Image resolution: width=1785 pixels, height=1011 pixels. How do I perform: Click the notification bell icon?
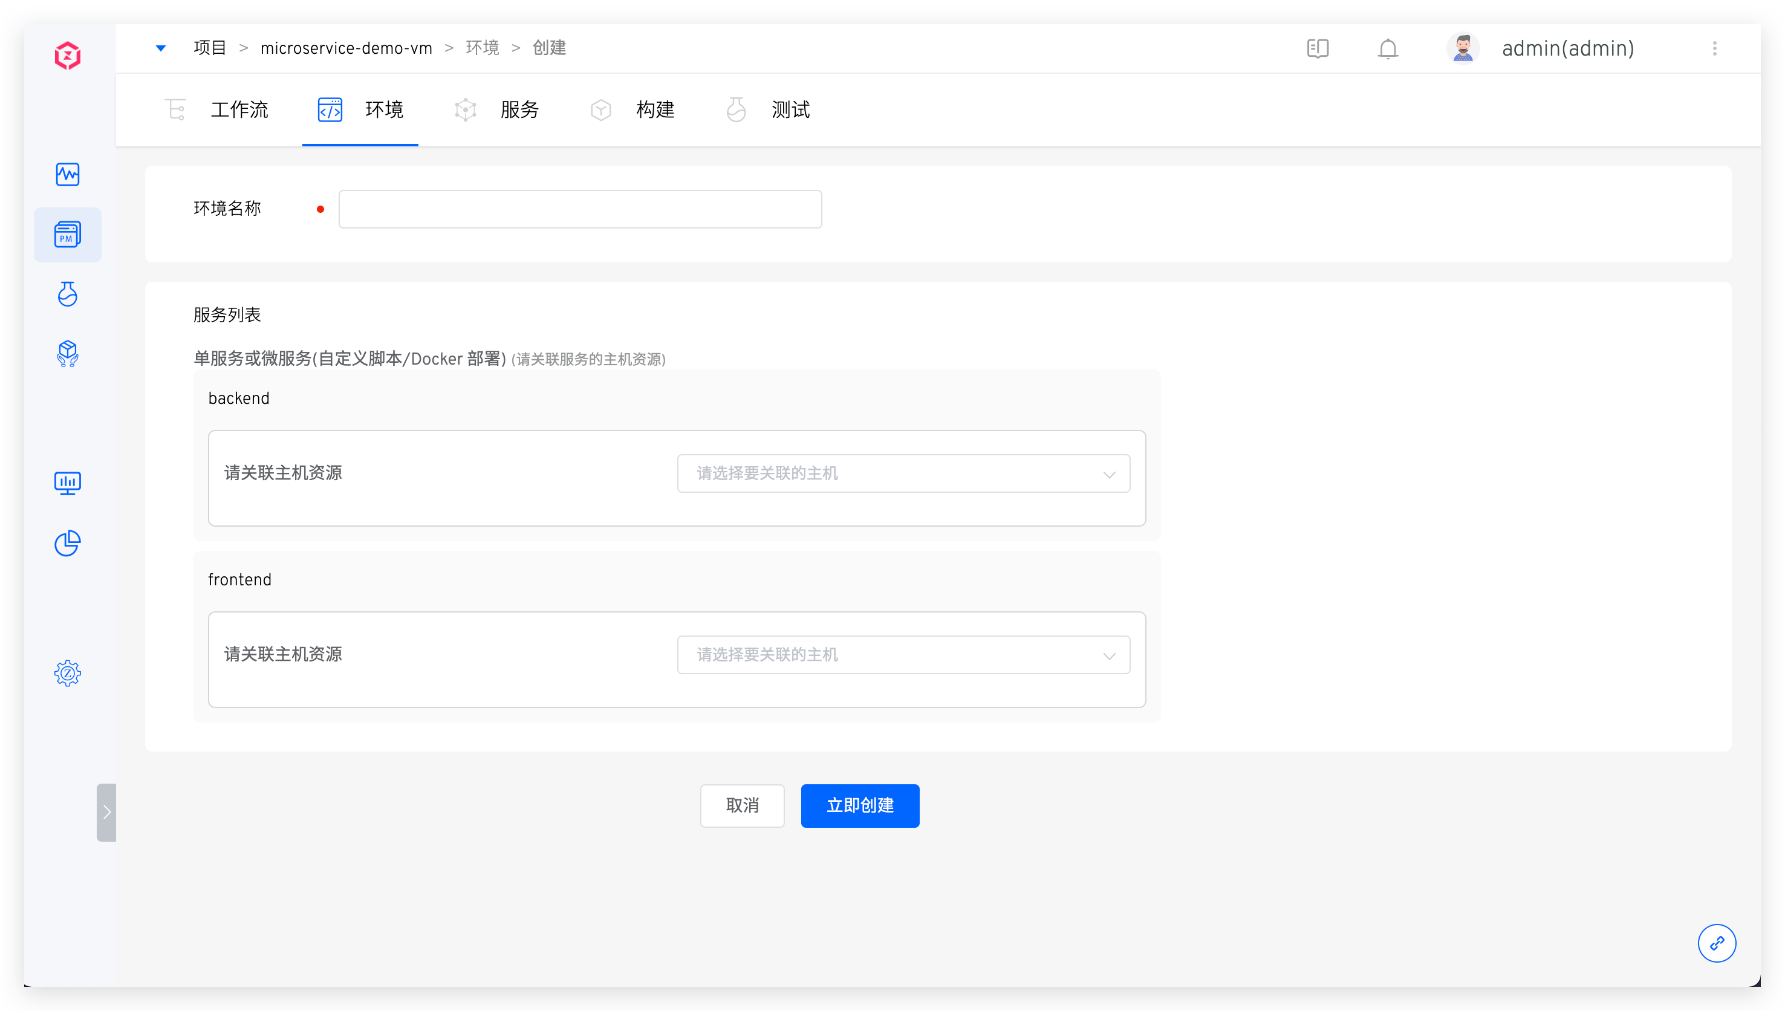tap(1387, 48)
